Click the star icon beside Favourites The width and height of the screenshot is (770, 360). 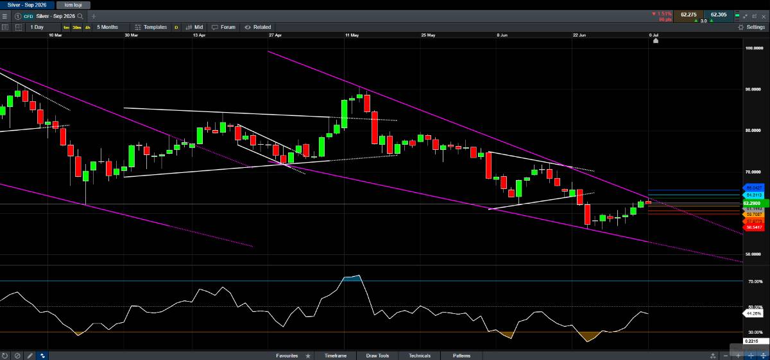(308, 356)
